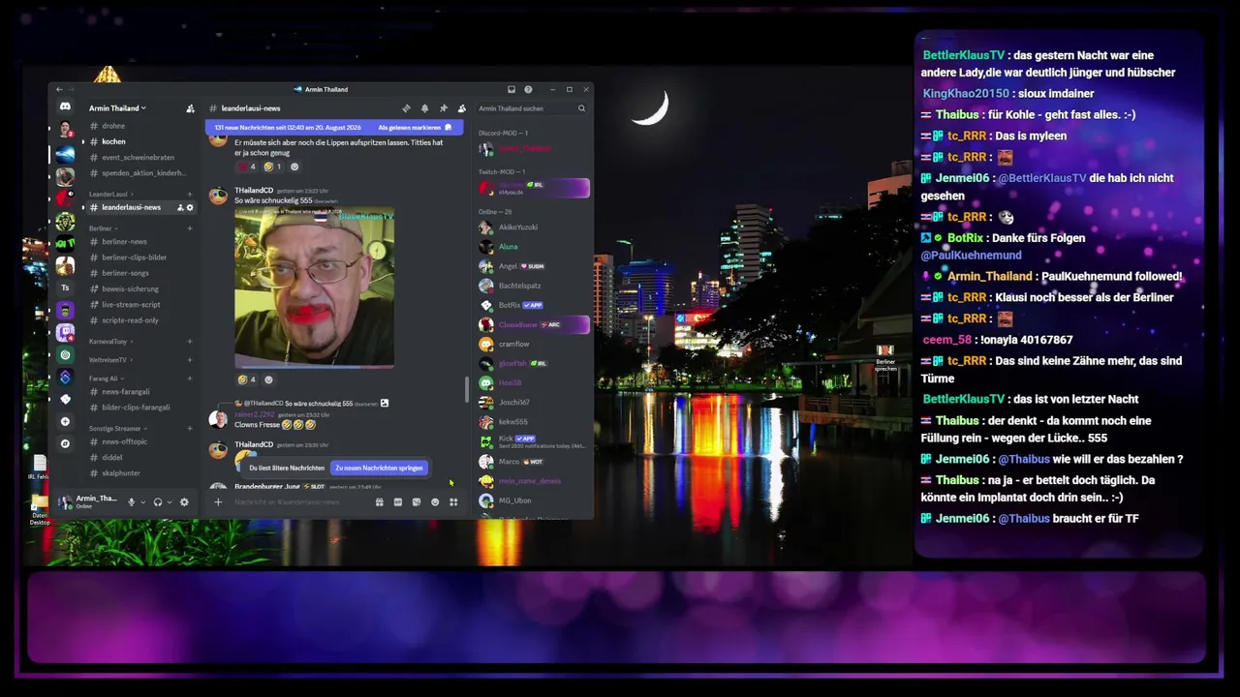Add reaction below the photo message

[268, 379]
